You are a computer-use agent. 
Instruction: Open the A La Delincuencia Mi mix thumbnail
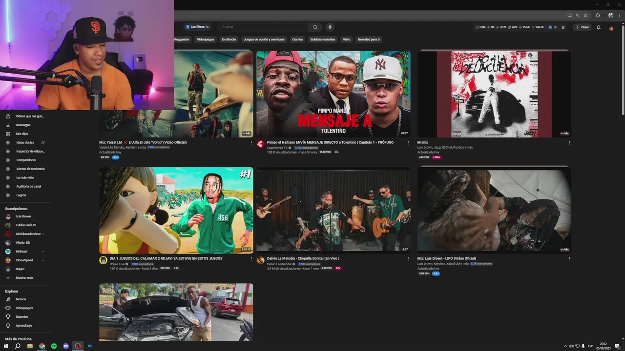[x=494, y=94]
